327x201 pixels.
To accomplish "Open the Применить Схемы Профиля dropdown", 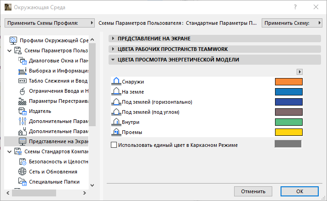I will [48, 22].
